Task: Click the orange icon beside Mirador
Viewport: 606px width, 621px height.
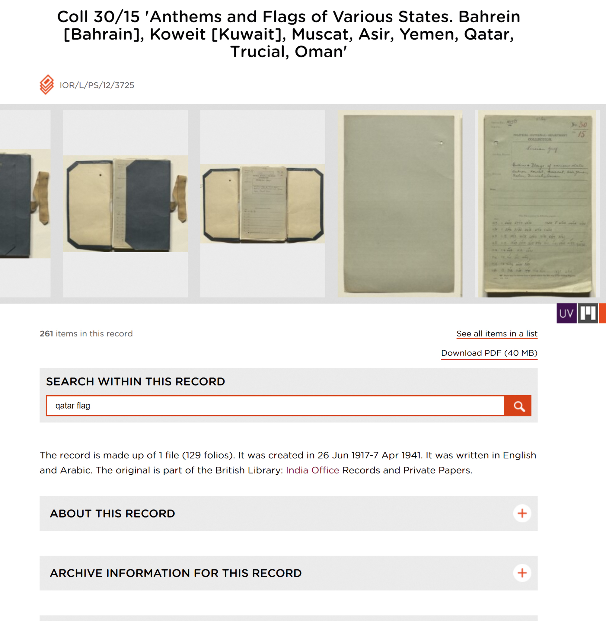Action: pos(602,313)
